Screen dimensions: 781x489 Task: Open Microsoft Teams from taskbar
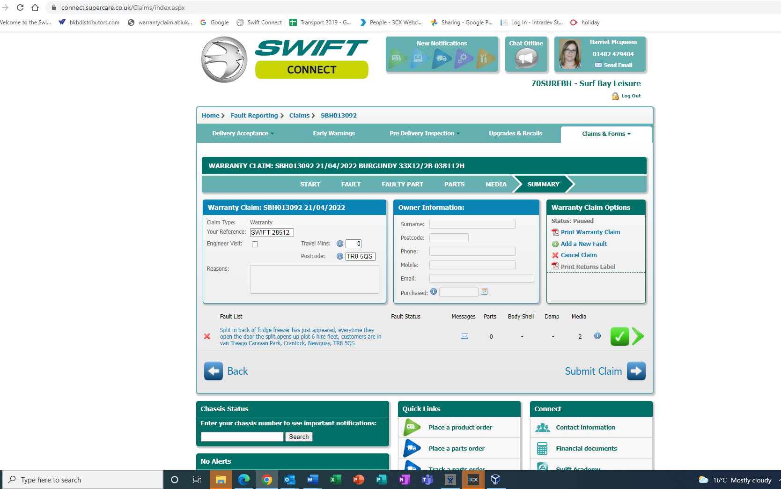click(x=427, y=480)
